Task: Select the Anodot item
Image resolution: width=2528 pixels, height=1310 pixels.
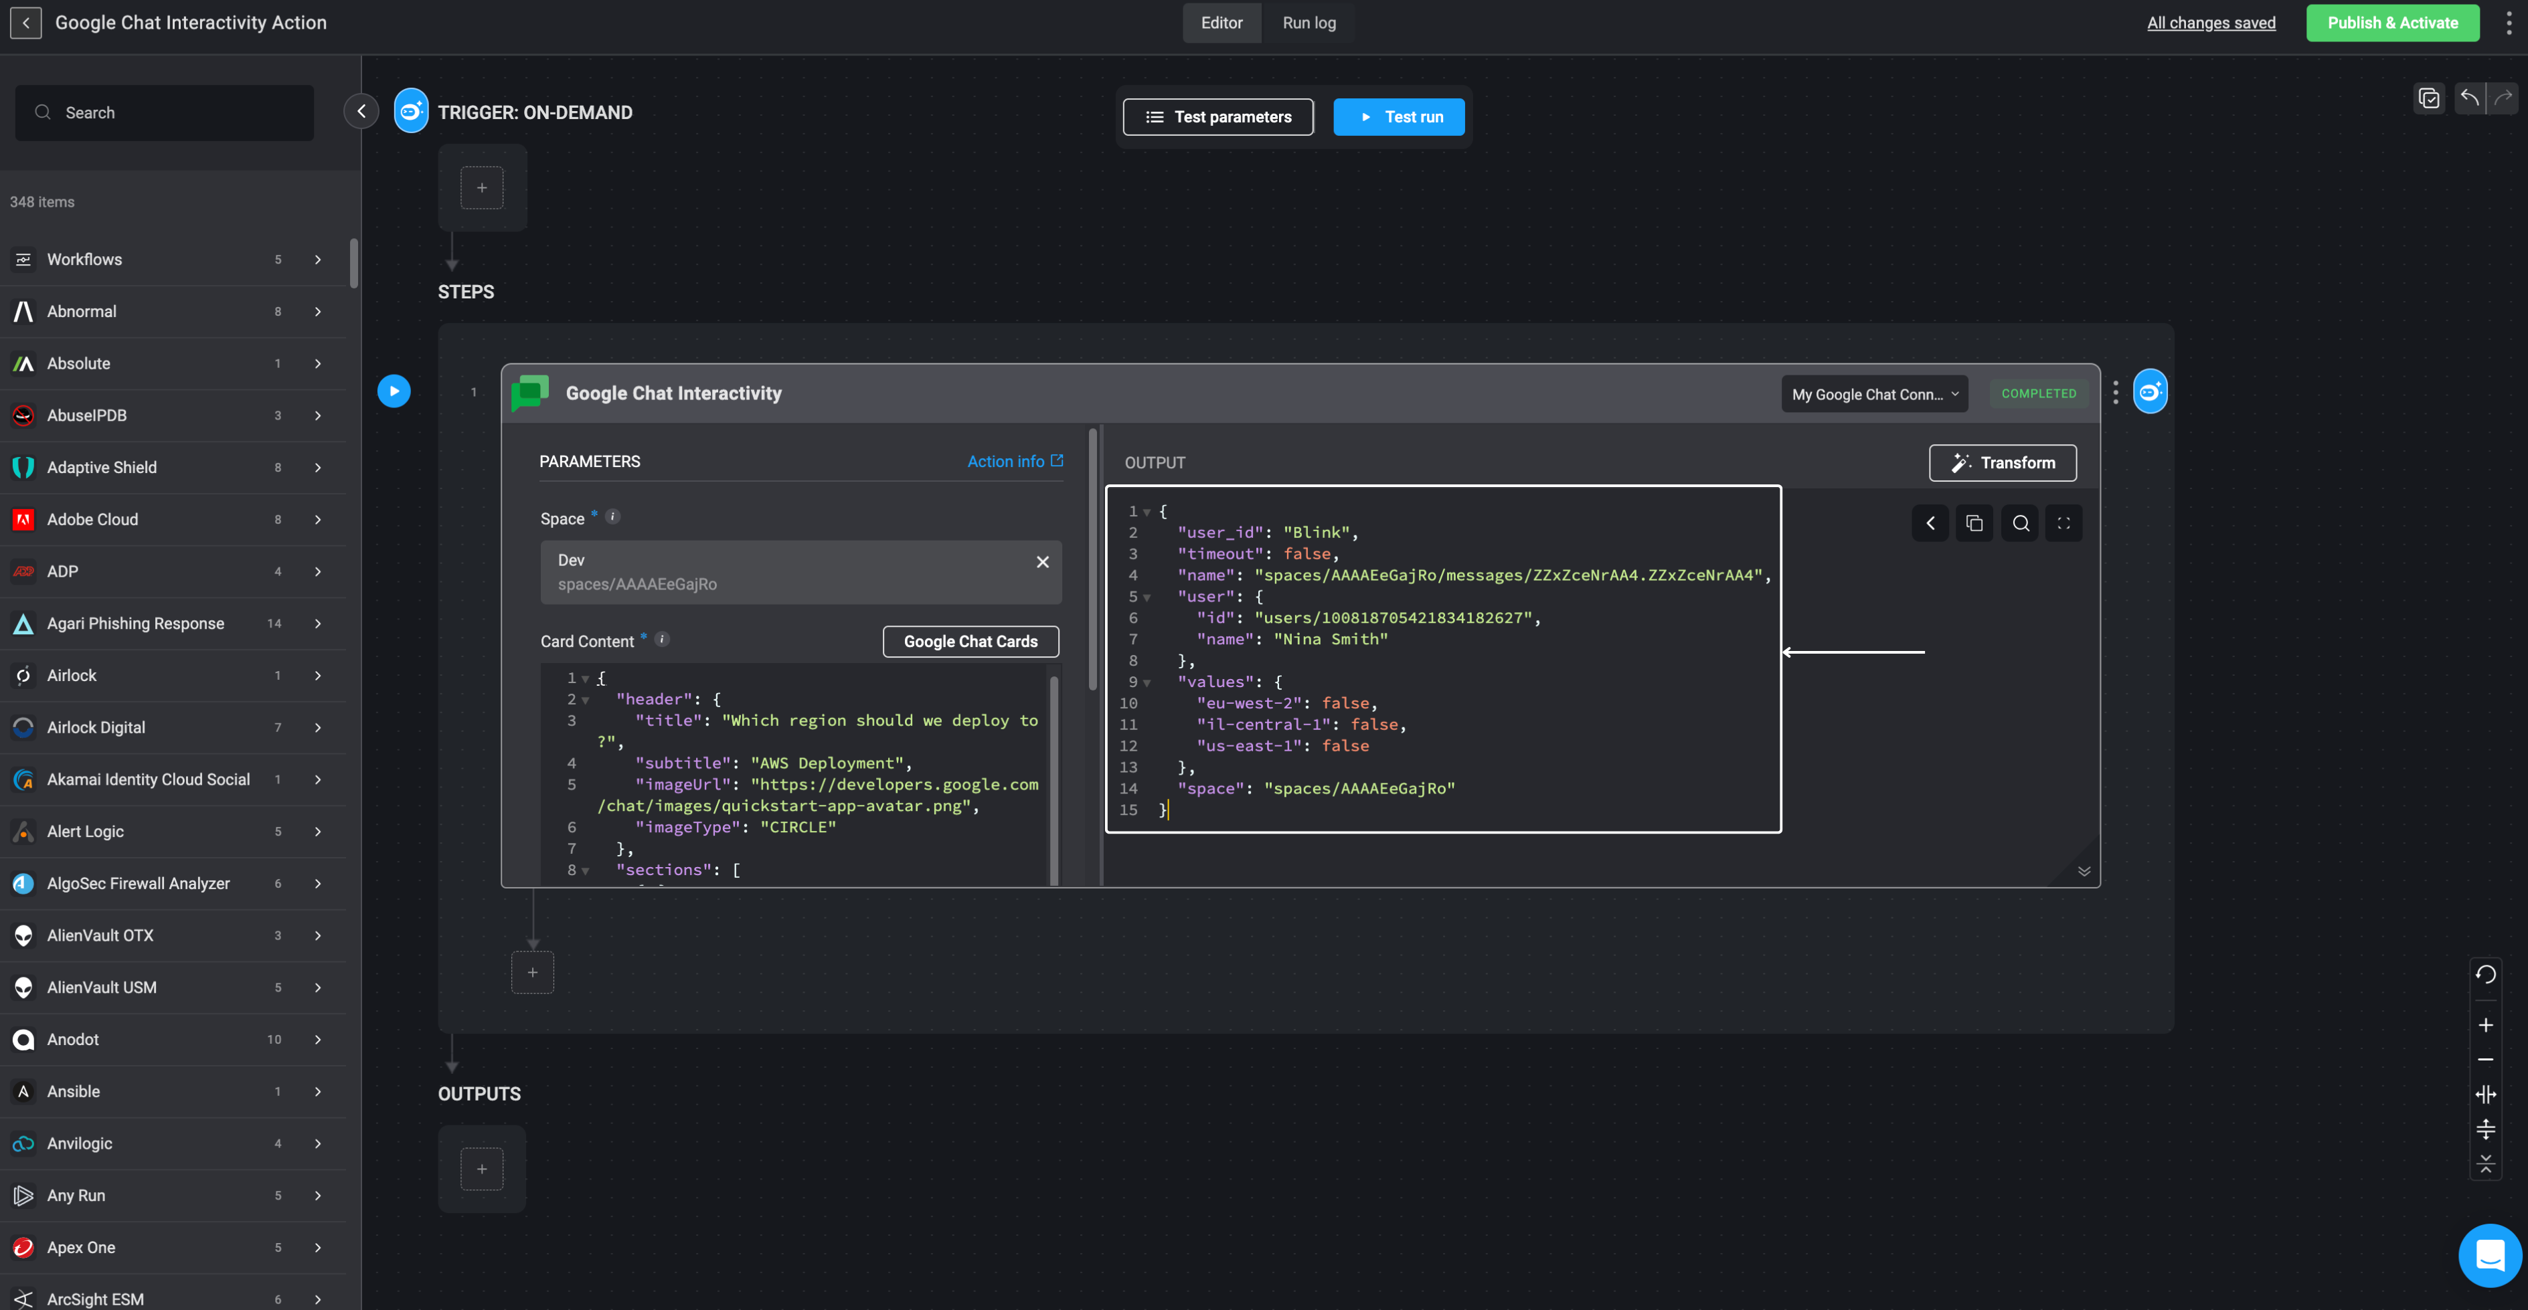Action: coord(173,1039)
